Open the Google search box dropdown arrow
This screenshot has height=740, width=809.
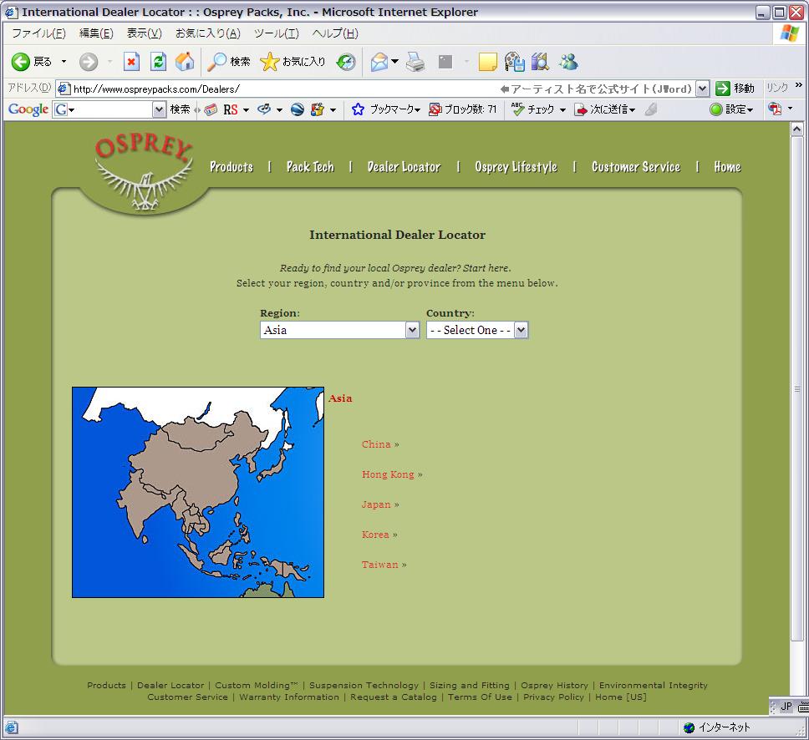(160, 109)
